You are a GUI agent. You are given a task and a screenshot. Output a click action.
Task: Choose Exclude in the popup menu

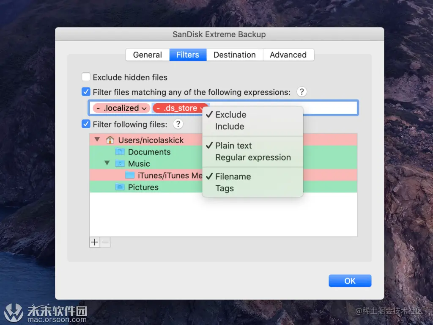253,114
